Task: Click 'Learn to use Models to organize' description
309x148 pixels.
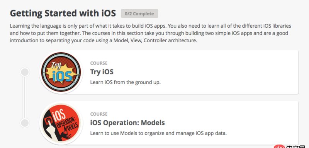Action: [159, 133]
